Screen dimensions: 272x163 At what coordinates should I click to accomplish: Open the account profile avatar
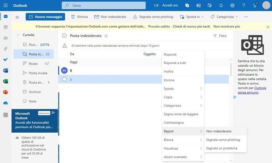click(266, 5)
